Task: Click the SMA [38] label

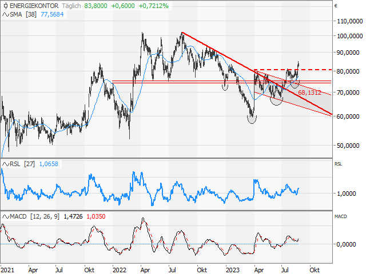Action: pos(23,14)
